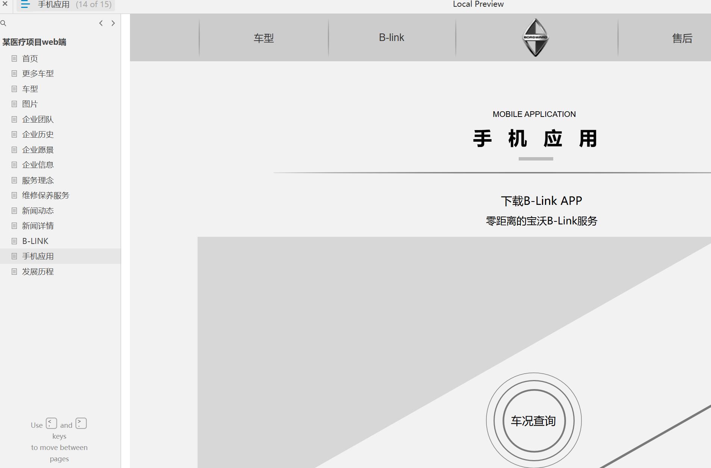
Task: Click the greater-than key hint icon
Action: coord(81,423)
